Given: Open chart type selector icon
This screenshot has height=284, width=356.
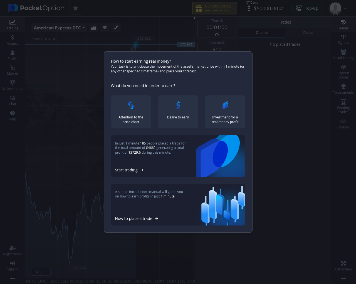Looking at the screenshot, I should (x=94, y=27).
